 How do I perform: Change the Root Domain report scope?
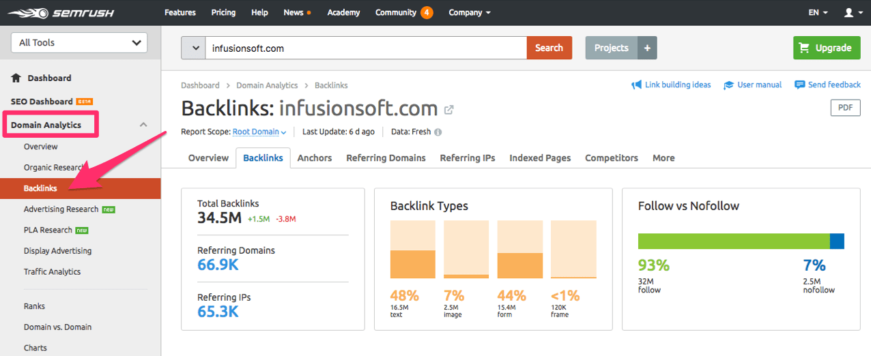pos(259,132)
